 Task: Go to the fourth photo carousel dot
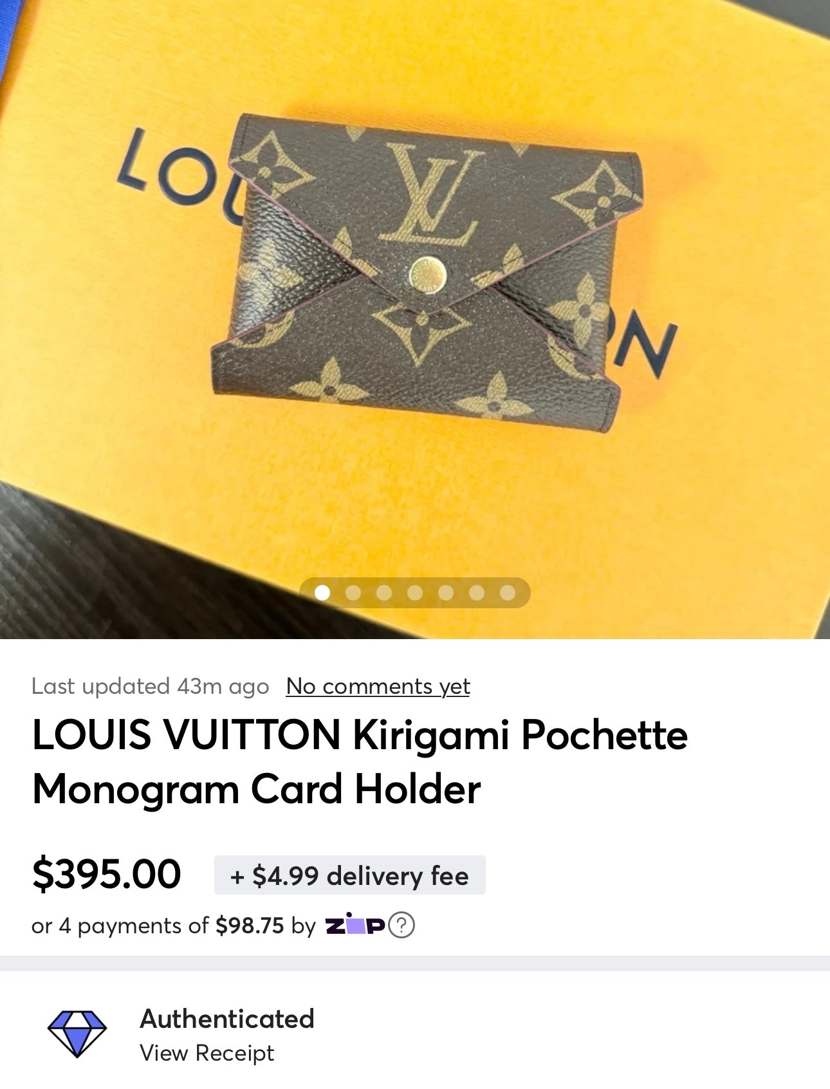pos(415,593)
